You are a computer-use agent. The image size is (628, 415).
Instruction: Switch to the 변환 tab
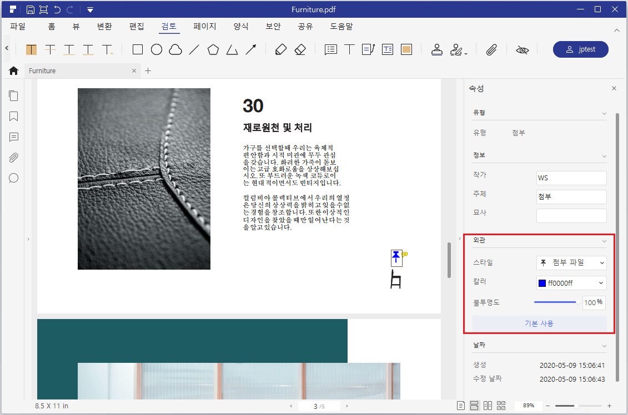(x=104, y=27)
